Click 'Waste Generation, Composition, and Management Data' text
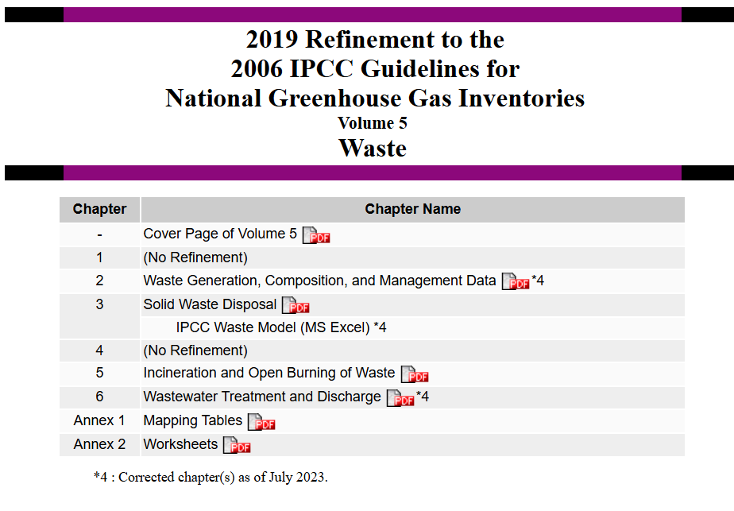The height and width of the screenshot is (511, 734). click(x=319, y=281)
